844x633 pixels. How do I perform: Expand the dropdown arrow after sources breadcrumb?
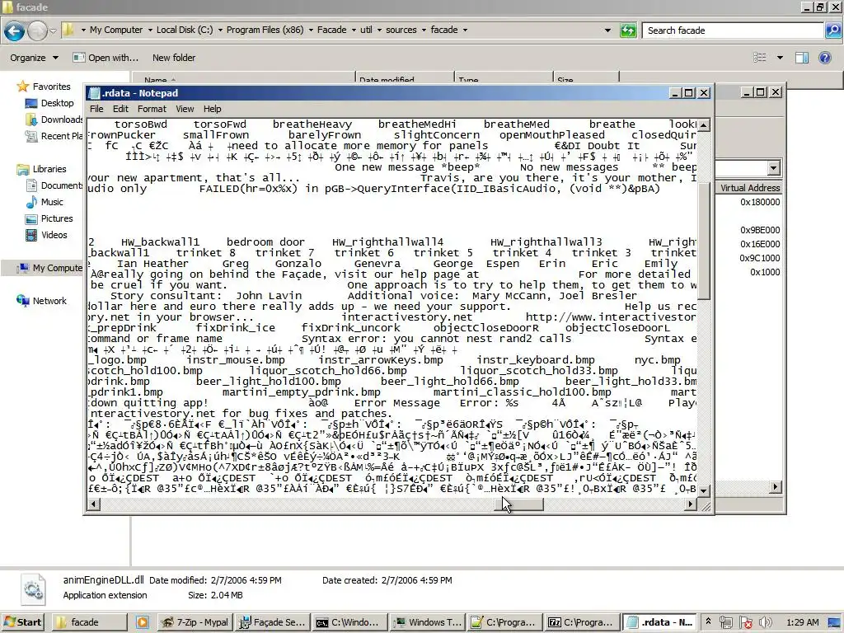[424, 30]
